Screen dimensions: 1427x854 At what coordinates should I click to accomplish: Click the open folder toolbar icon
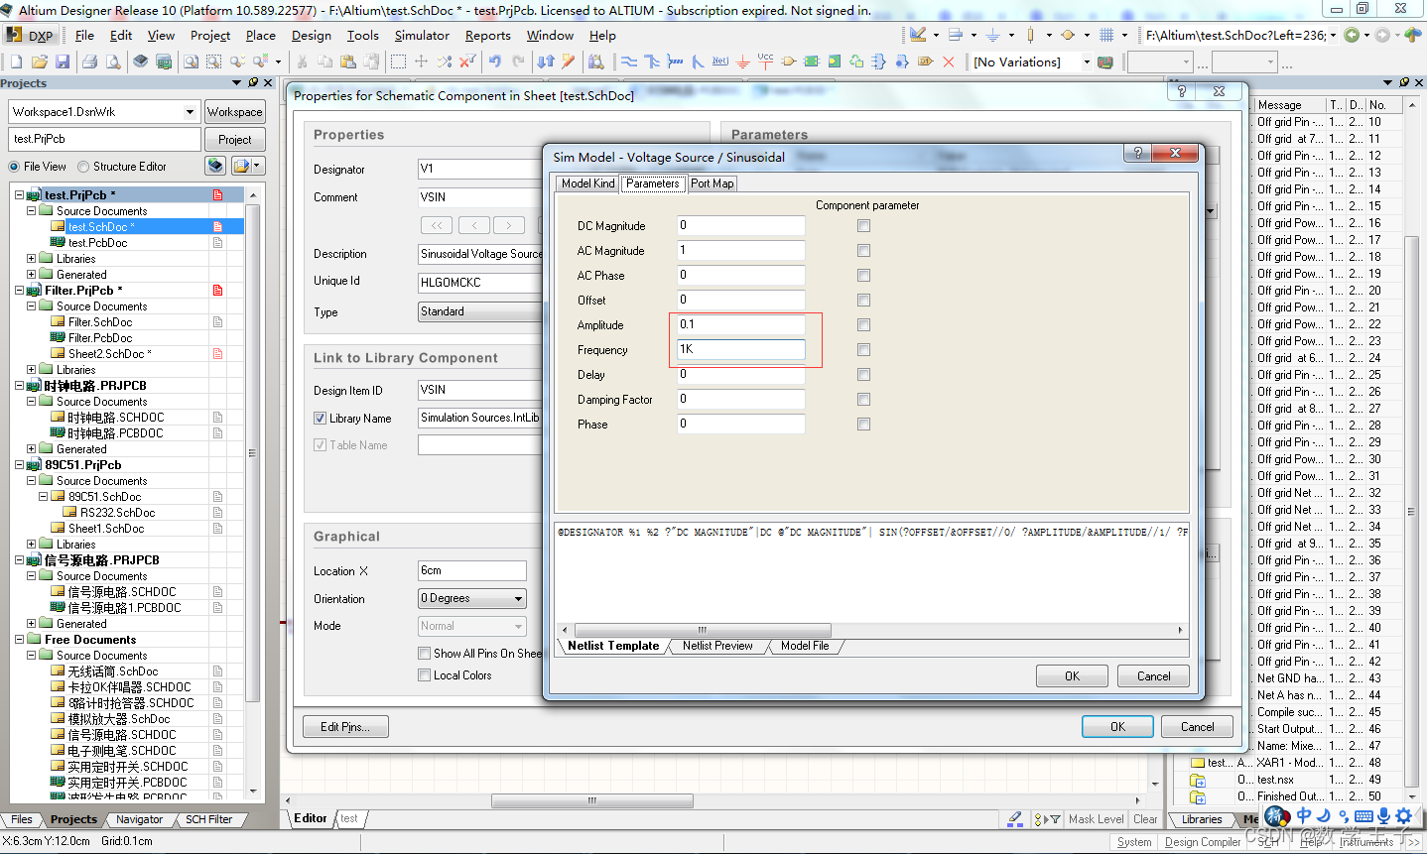click(x=40, y=61)
